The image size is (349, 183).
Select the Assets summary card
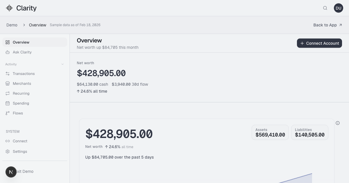[270, 132]
